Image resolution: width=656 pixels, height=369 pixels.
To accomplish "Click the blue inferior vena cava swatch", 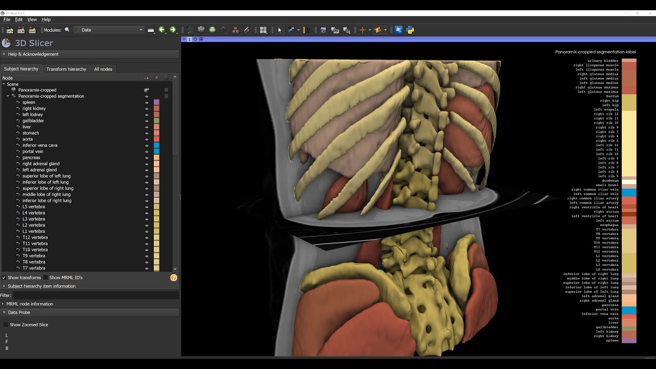I will pyautogui.click(x=156, y=146).
